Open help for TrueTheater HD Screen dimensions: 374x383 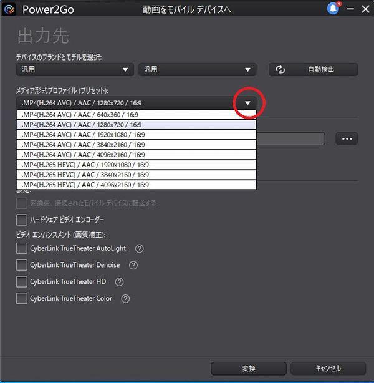click(120, 282)
